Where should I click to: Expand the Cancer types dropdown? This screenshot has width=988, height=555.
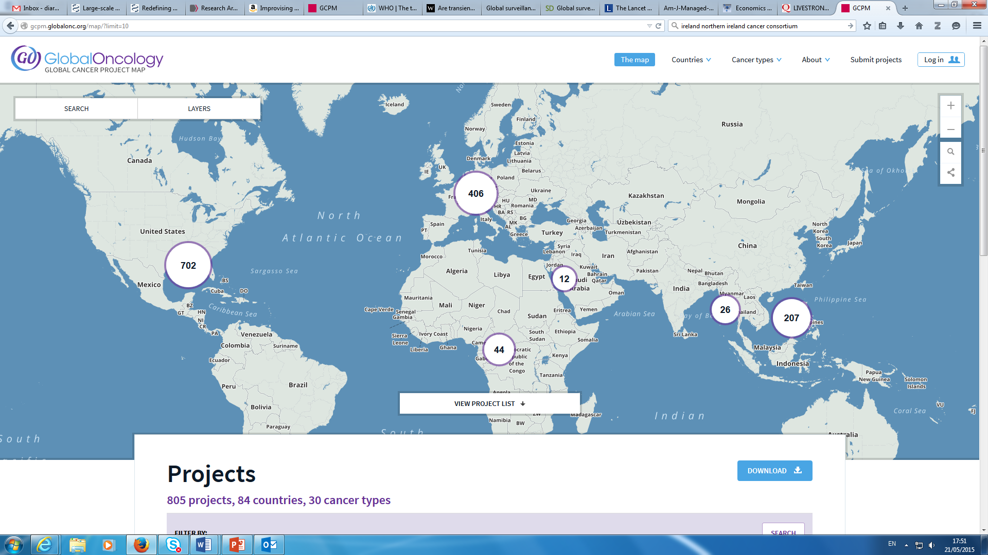756,60
